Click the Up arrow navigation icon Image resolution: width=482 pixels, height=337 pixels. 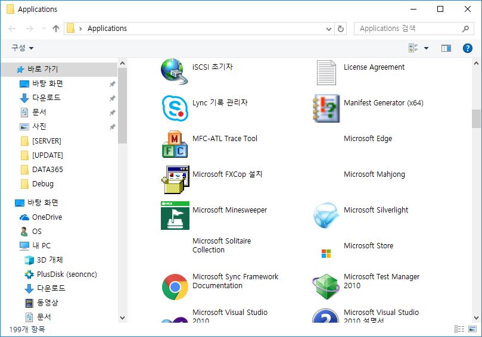55,29
